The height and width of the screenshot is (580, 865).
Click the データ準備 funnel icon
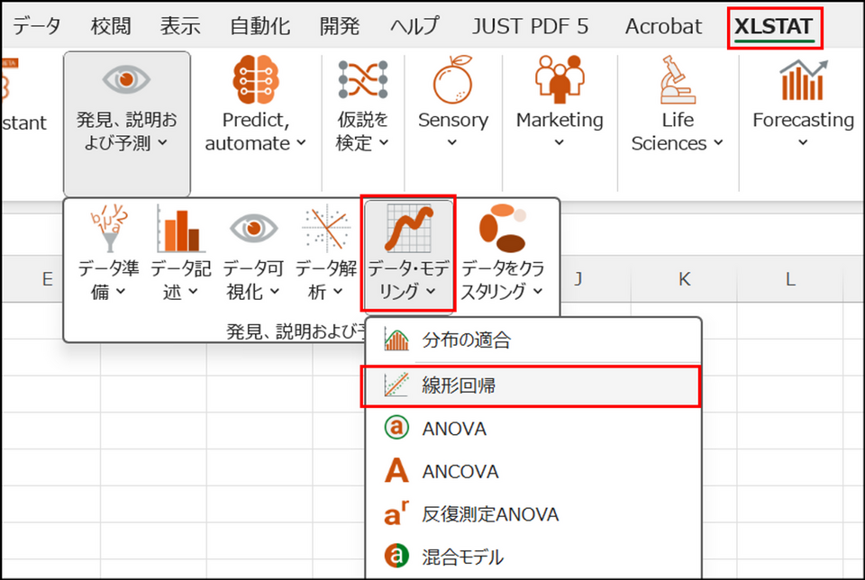coord(109,228)
